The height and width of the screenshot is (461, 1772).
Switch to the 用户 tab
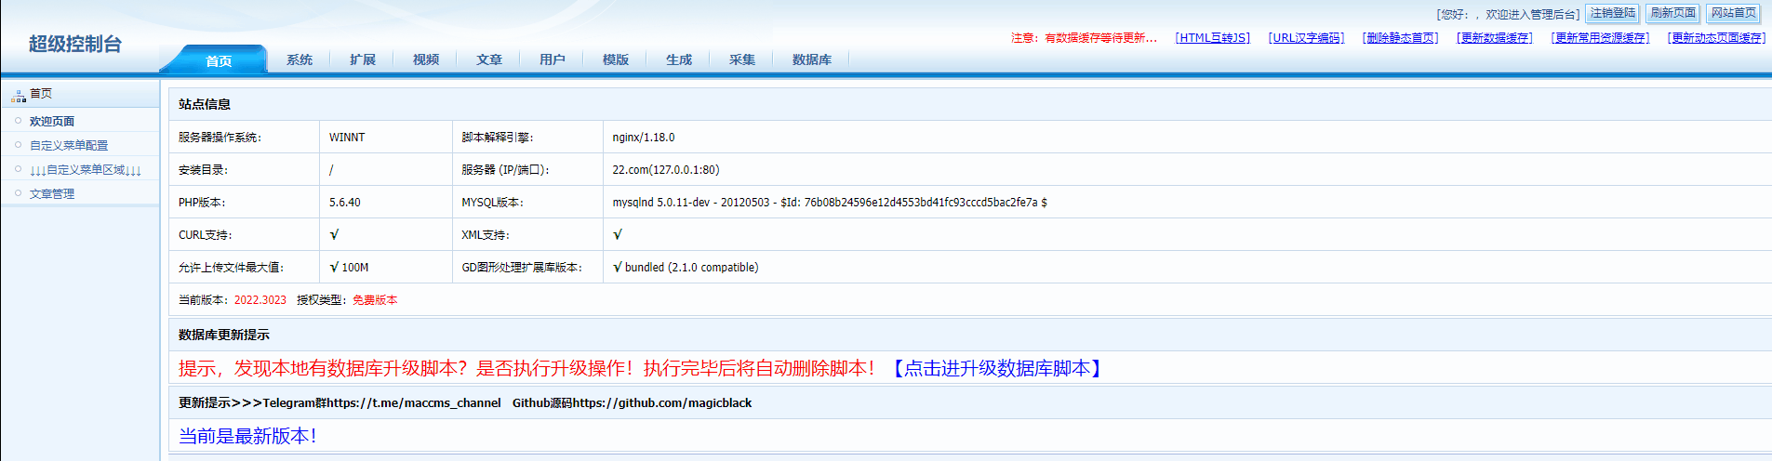click(x=553, y=59)
